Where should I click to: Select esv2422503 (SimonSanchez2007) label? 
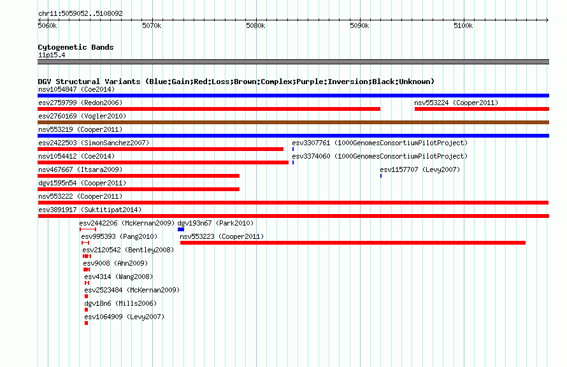[94, 143]
